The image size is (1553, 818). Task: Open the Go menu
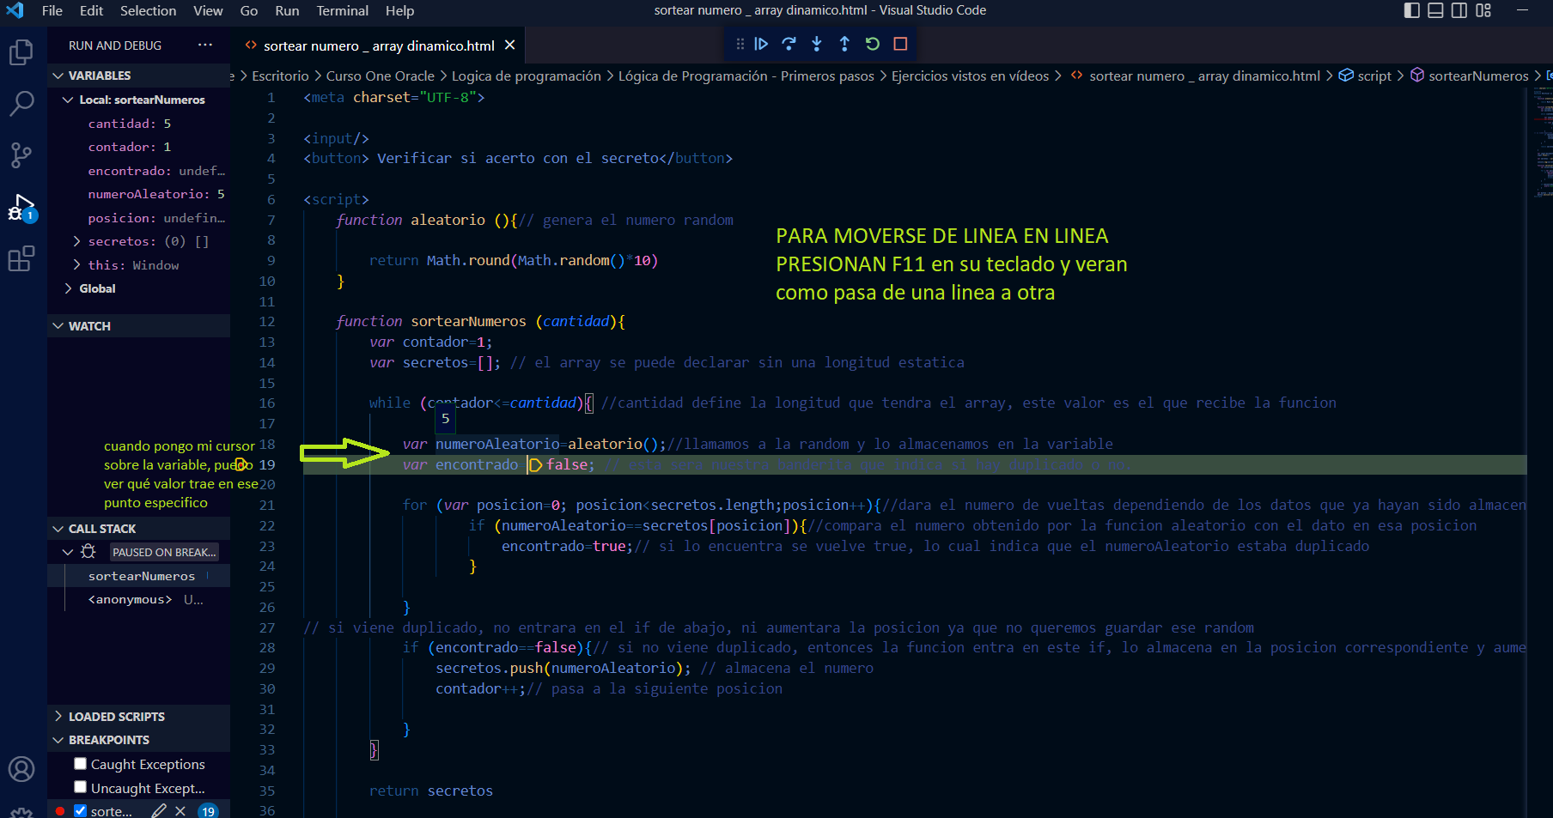pos(249,10)
